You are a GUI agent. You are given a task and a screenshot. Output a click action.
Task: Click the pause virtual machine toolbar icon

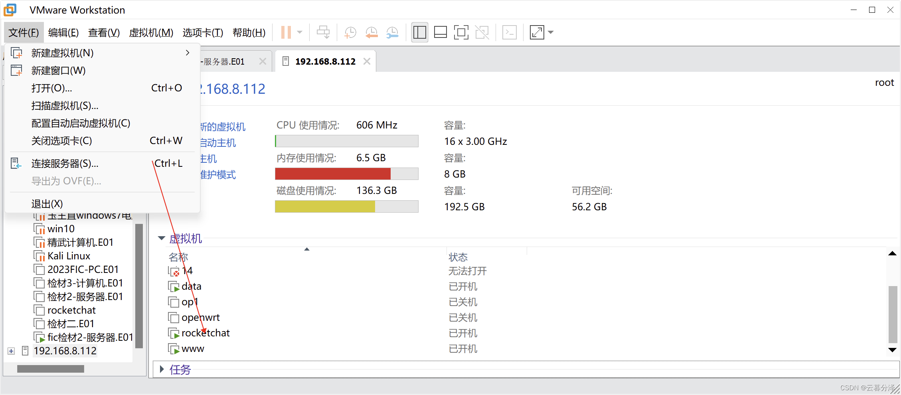click(286, 32)
